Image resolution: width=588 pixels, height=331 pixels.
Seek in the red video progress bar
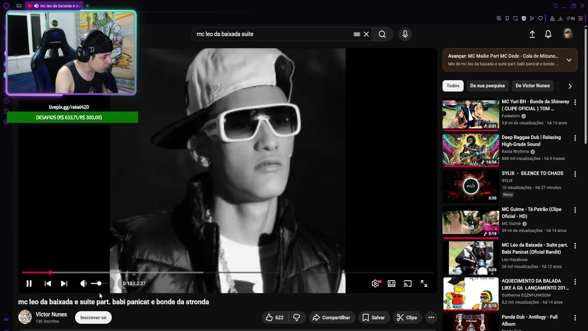(x=227, y=273)
